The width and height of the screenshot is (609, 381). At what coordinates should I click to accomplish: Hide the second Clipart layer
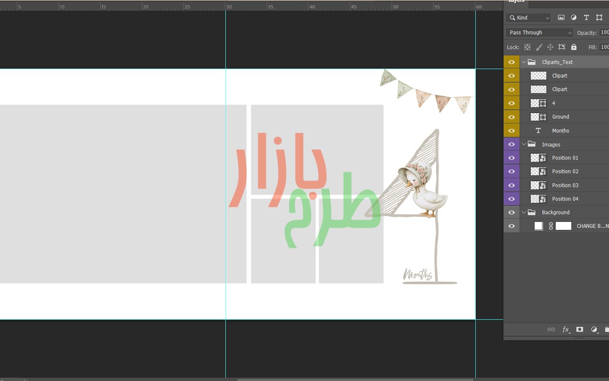511,90
